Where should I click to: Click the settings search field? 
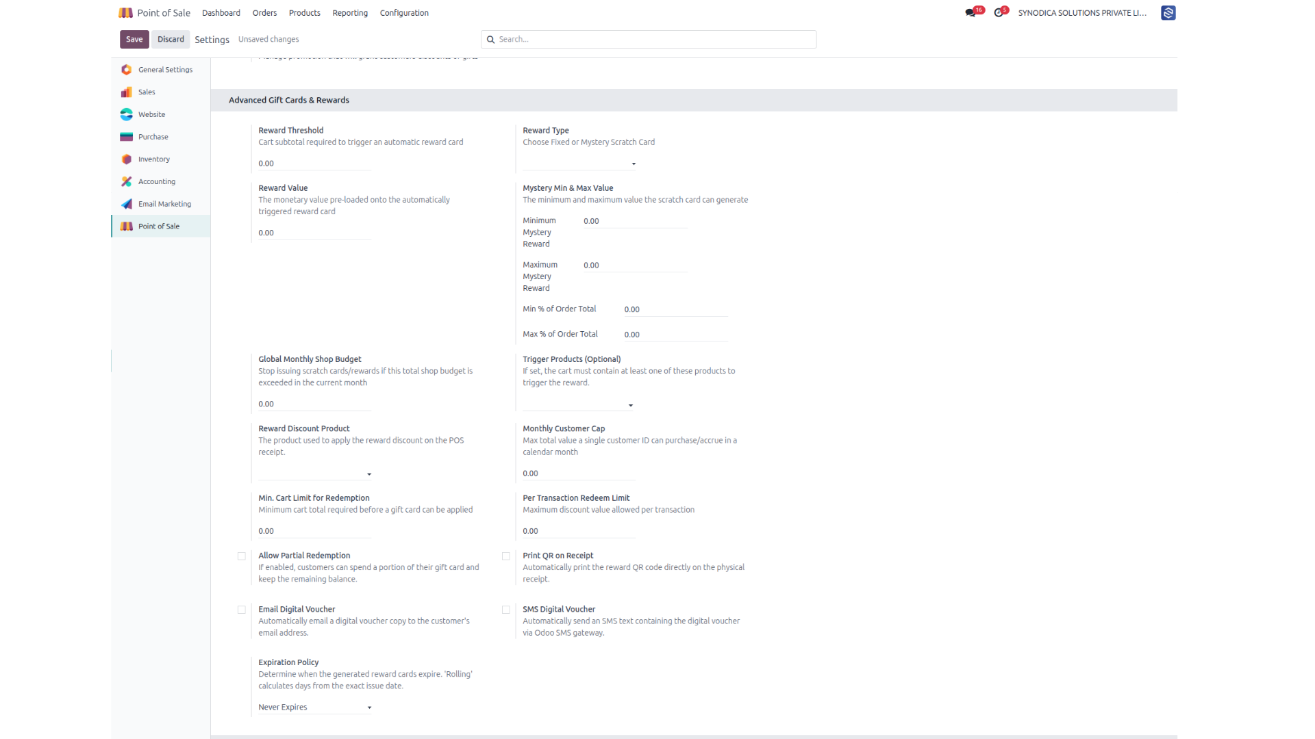pos(649,40)
